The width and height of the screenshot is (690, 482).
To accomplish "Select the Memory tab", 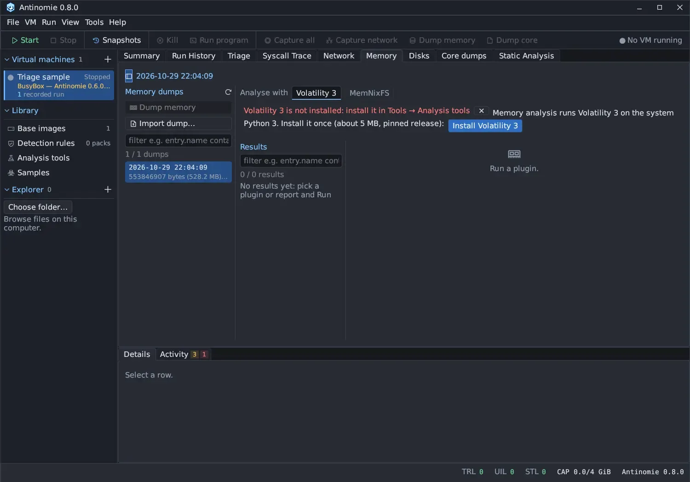I will 381,56.
